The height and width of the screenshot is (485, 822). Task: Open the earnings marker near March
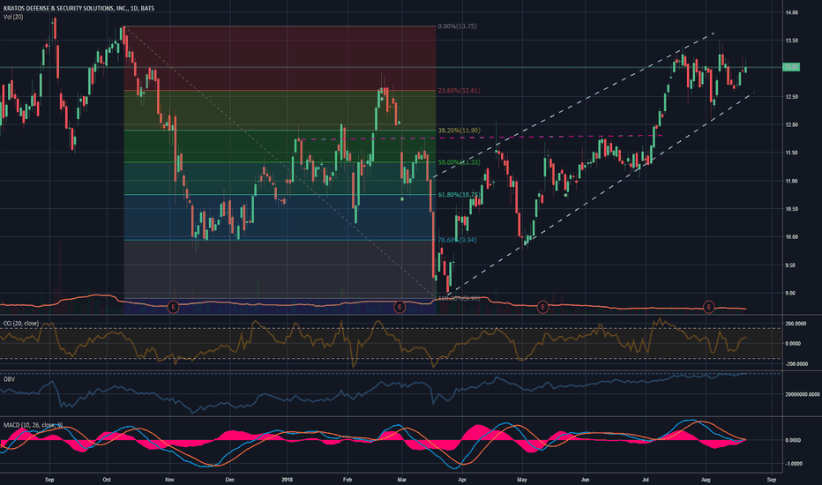(x=400, y=307)
